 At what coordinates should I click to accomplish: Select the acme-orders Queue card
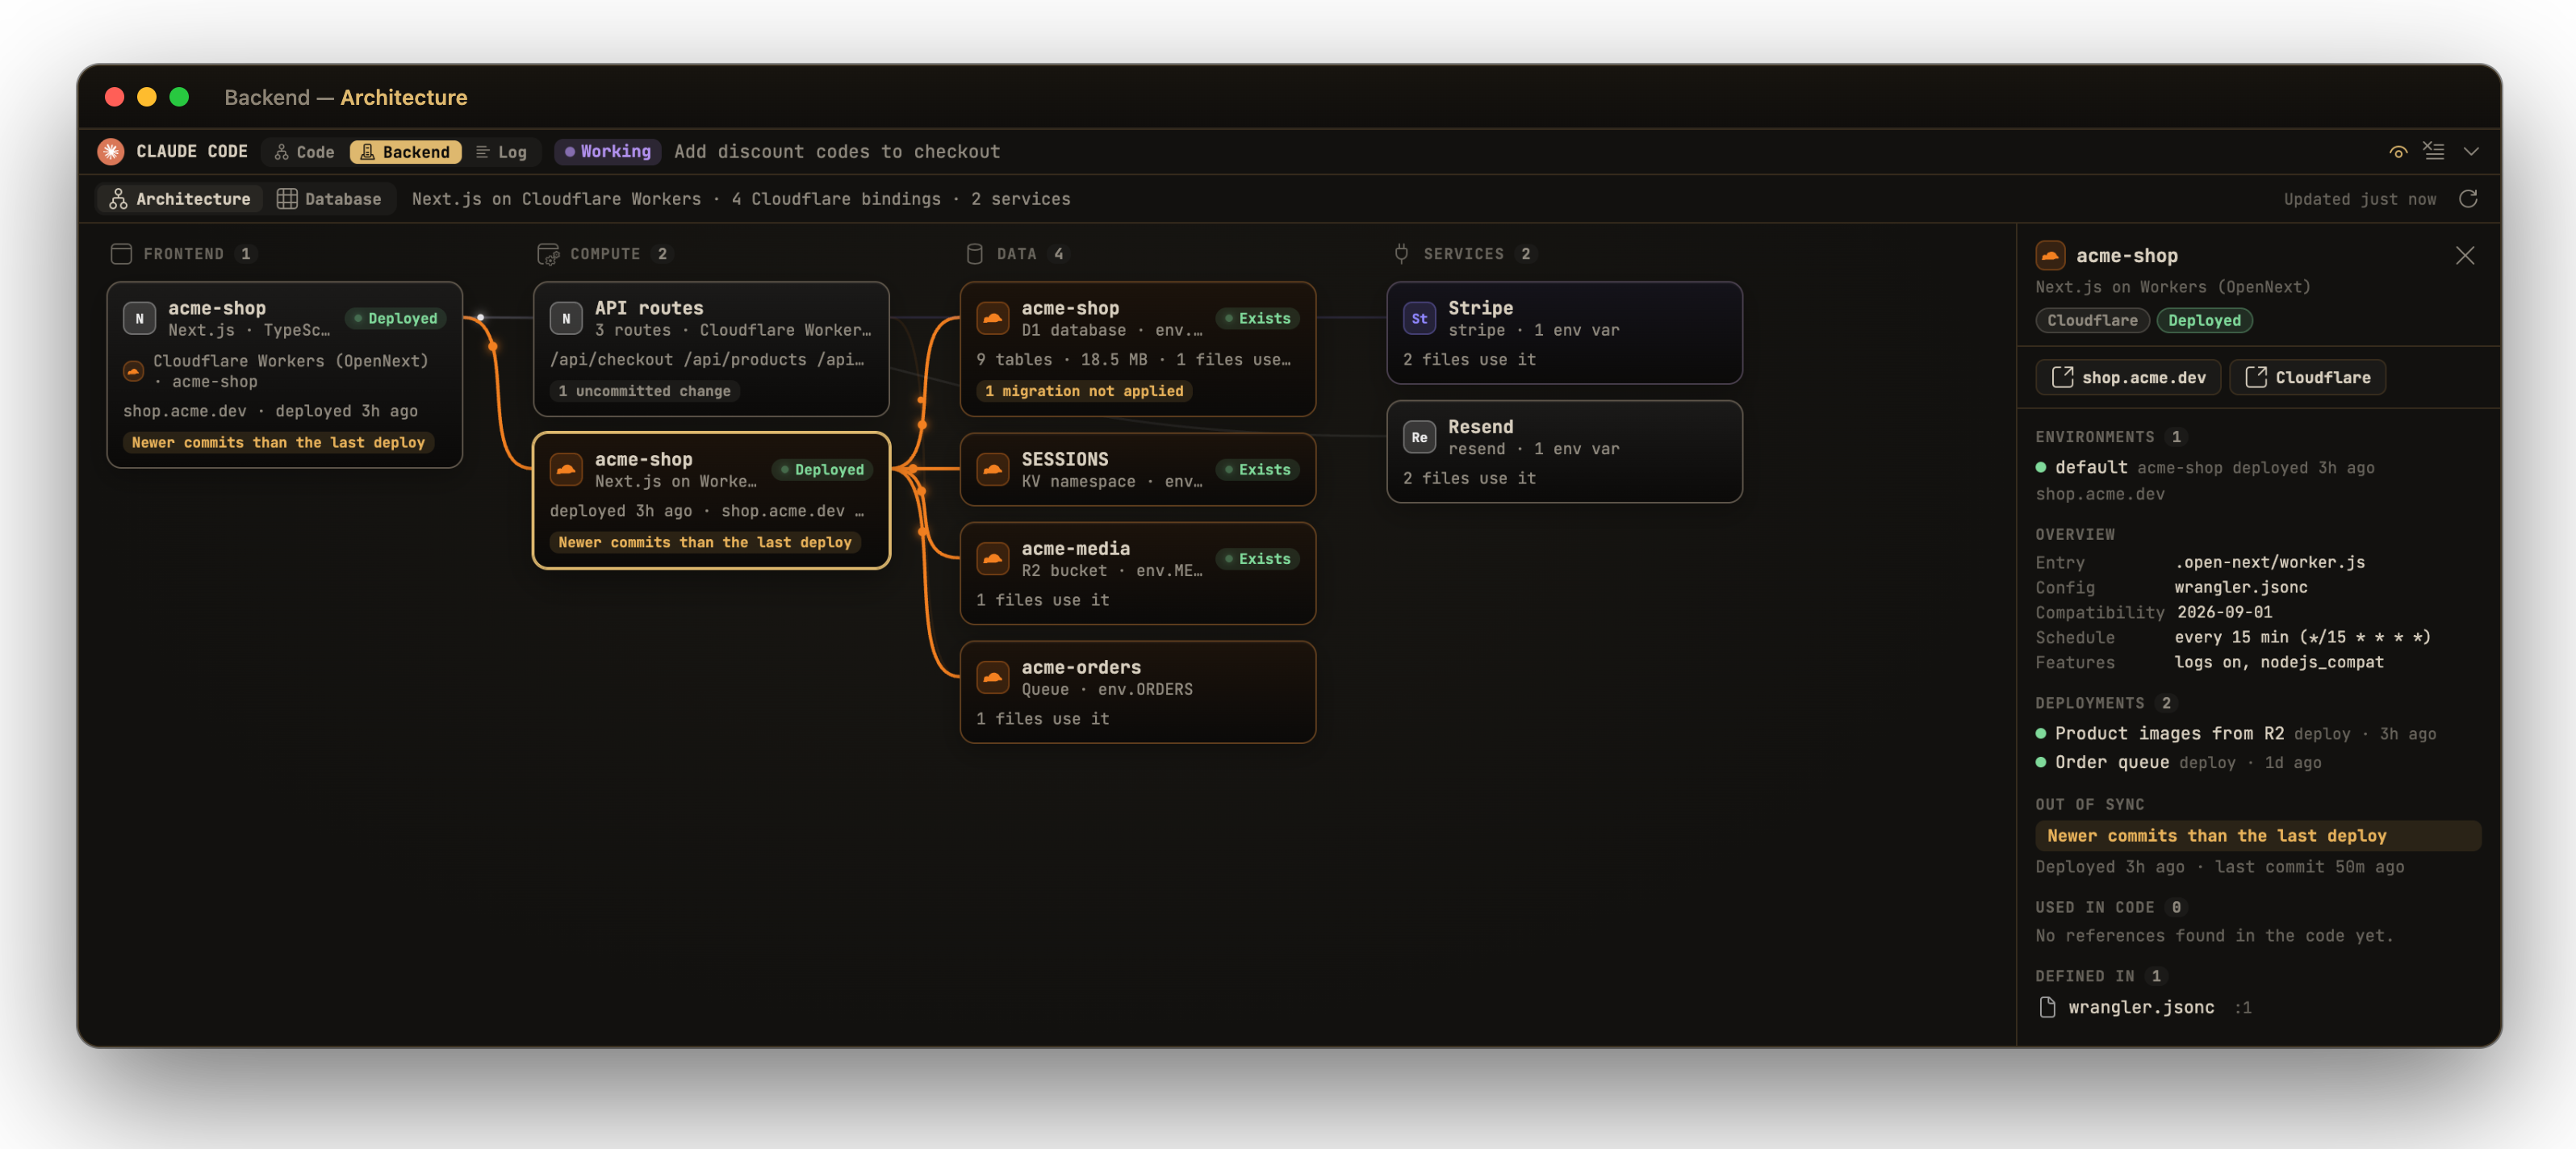(x=1138, y=692)
